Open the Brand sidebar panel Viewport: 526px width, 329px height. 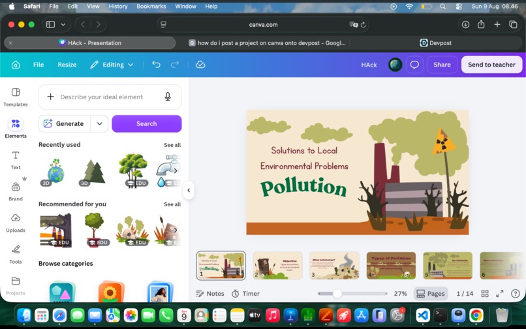click(x=16, y=192)
